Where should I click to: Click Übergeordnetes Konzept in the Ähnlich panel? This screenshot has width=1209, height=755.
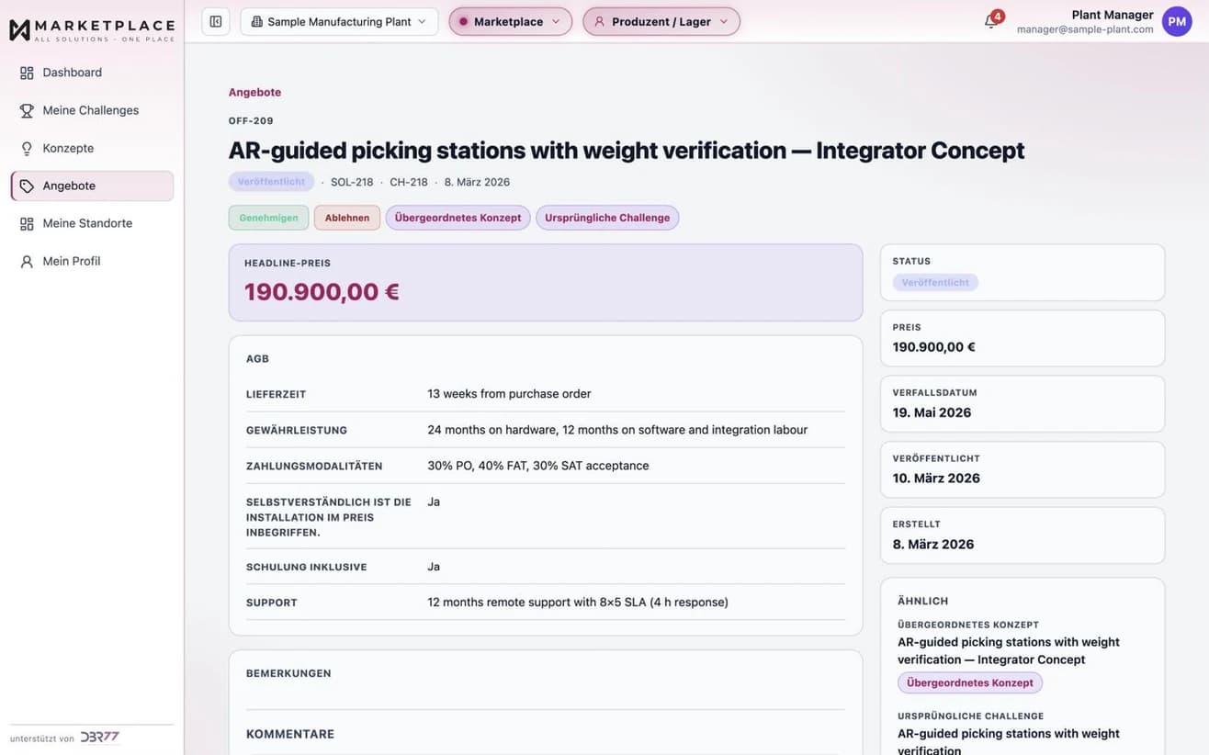tap(970, 682)
